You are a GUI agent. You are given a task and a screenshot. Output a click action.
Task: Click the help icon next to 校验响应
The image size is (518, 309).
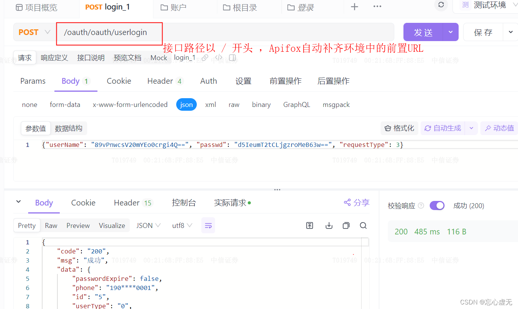[421, 206]
